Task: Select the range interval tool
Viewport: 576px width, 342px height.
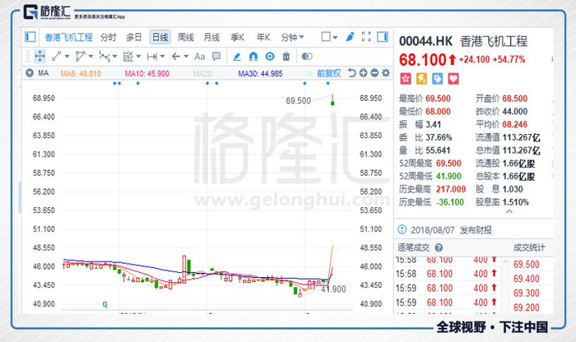Action: click(152, 56)
